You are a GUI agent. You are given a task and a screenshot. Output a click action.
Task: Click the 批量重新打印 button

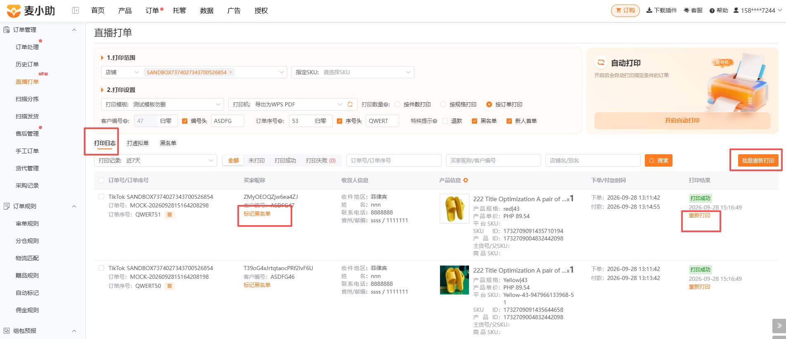coord(758,160)
